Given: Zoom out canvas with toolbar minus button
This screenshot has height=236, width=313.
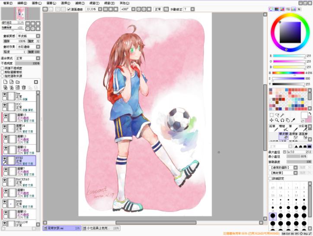Looking at the screenshot, I should point(105,9).
